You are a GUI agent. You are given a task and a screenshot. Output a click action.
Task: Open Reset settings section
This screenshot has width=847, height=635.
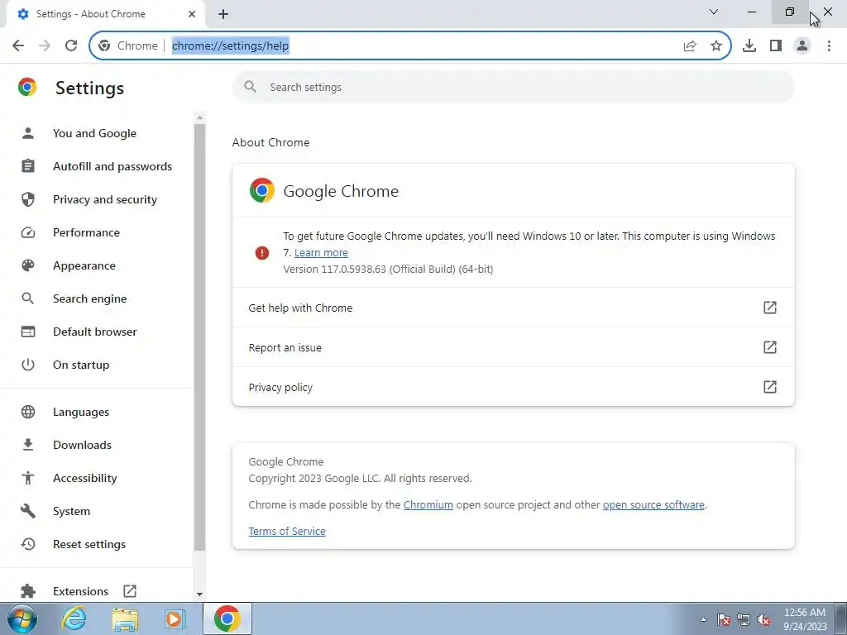pyautogui.click(x=89, y=544)
